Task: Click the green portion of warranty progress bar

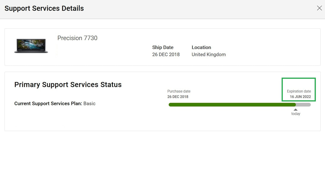Action: 232,105
